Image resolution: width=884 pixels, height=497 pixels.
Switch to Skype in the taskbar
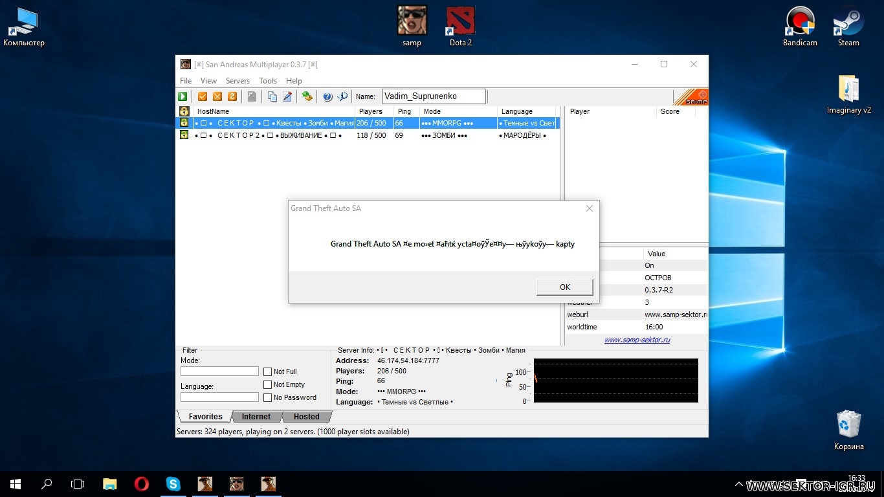pos(173,483)
